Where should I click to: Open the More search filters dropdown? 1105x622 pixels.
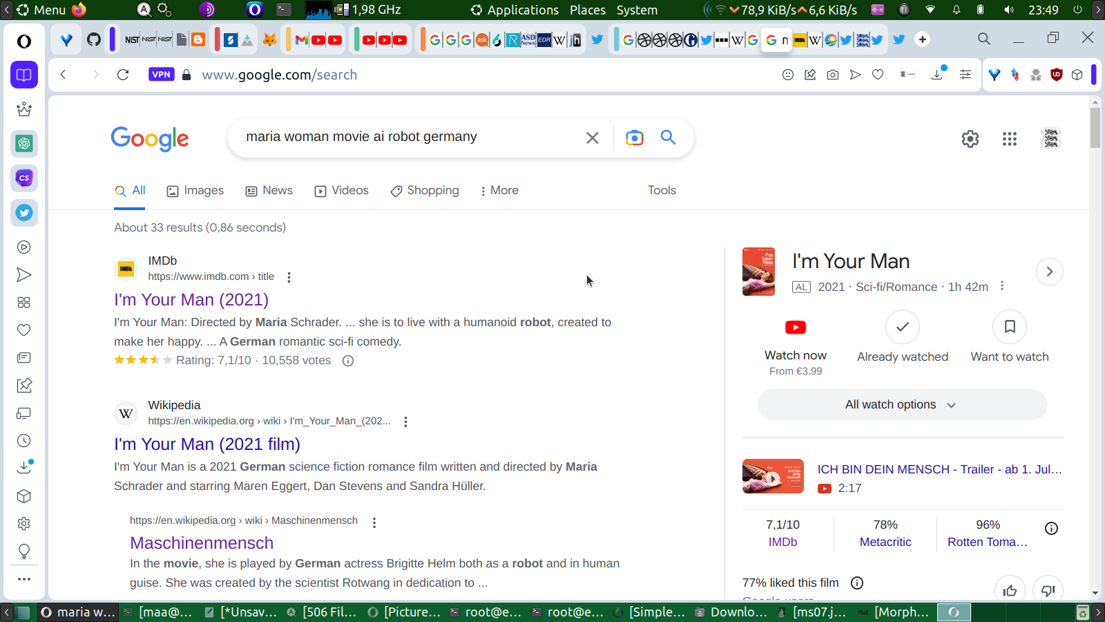coord(499,191)
